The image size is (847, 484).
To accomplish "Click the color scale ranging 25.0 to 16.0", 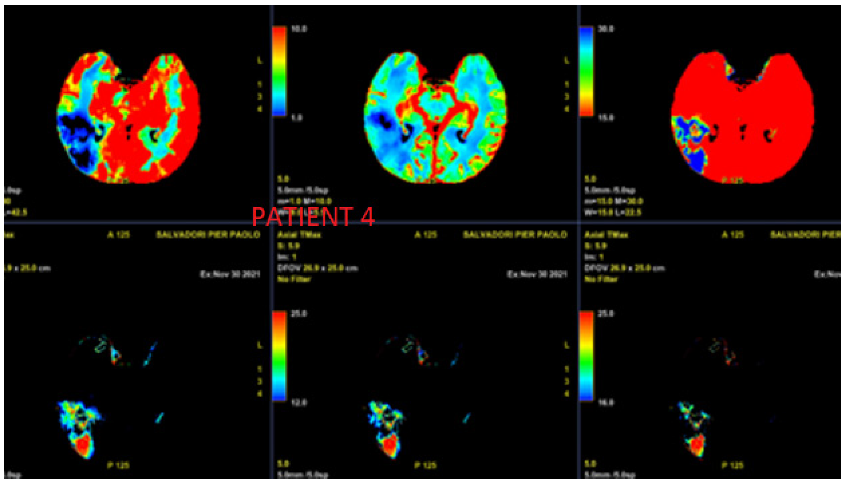I will [x=586, y=356].
